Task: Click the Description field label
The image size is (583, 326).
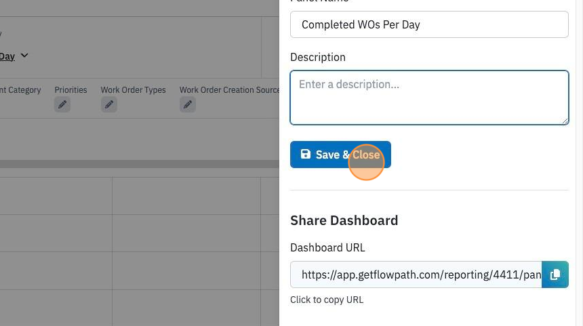Action: [317, 57]
